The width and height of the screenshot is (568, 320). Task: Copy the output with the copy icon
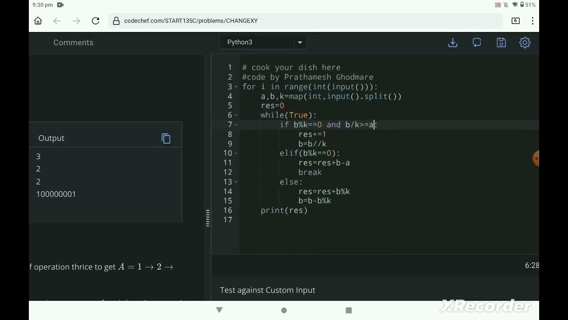click(x=166, y=139)
